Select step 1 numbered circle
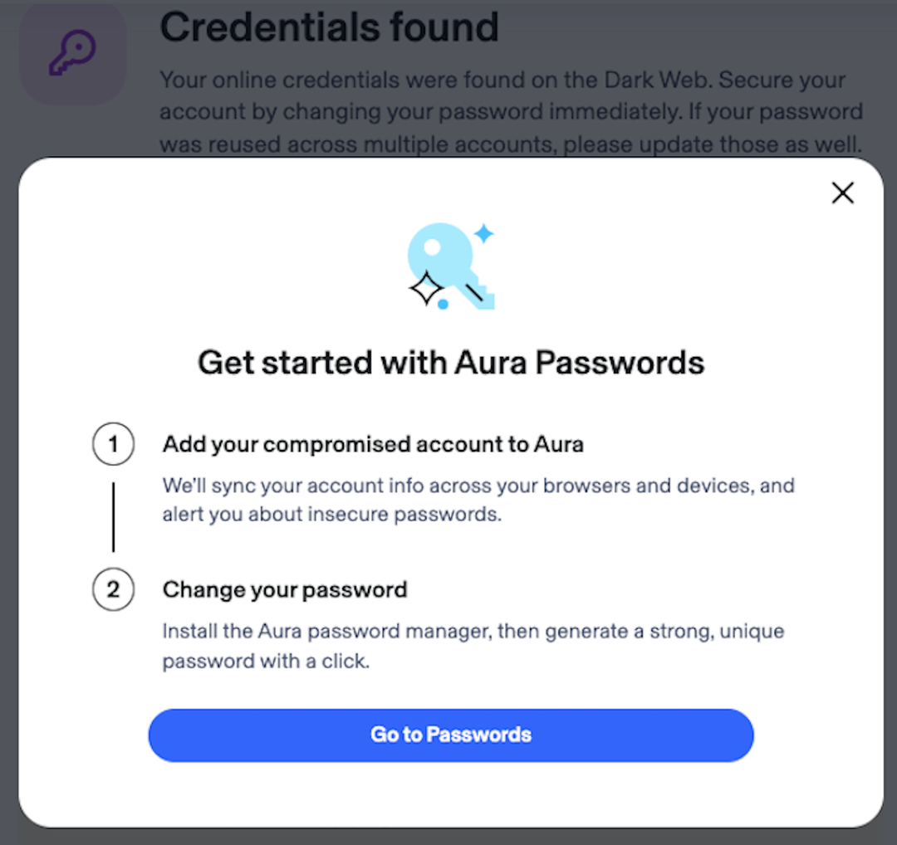Image resolution: width=897 pixels, height=845 pixels. click(x=113, y=444)
